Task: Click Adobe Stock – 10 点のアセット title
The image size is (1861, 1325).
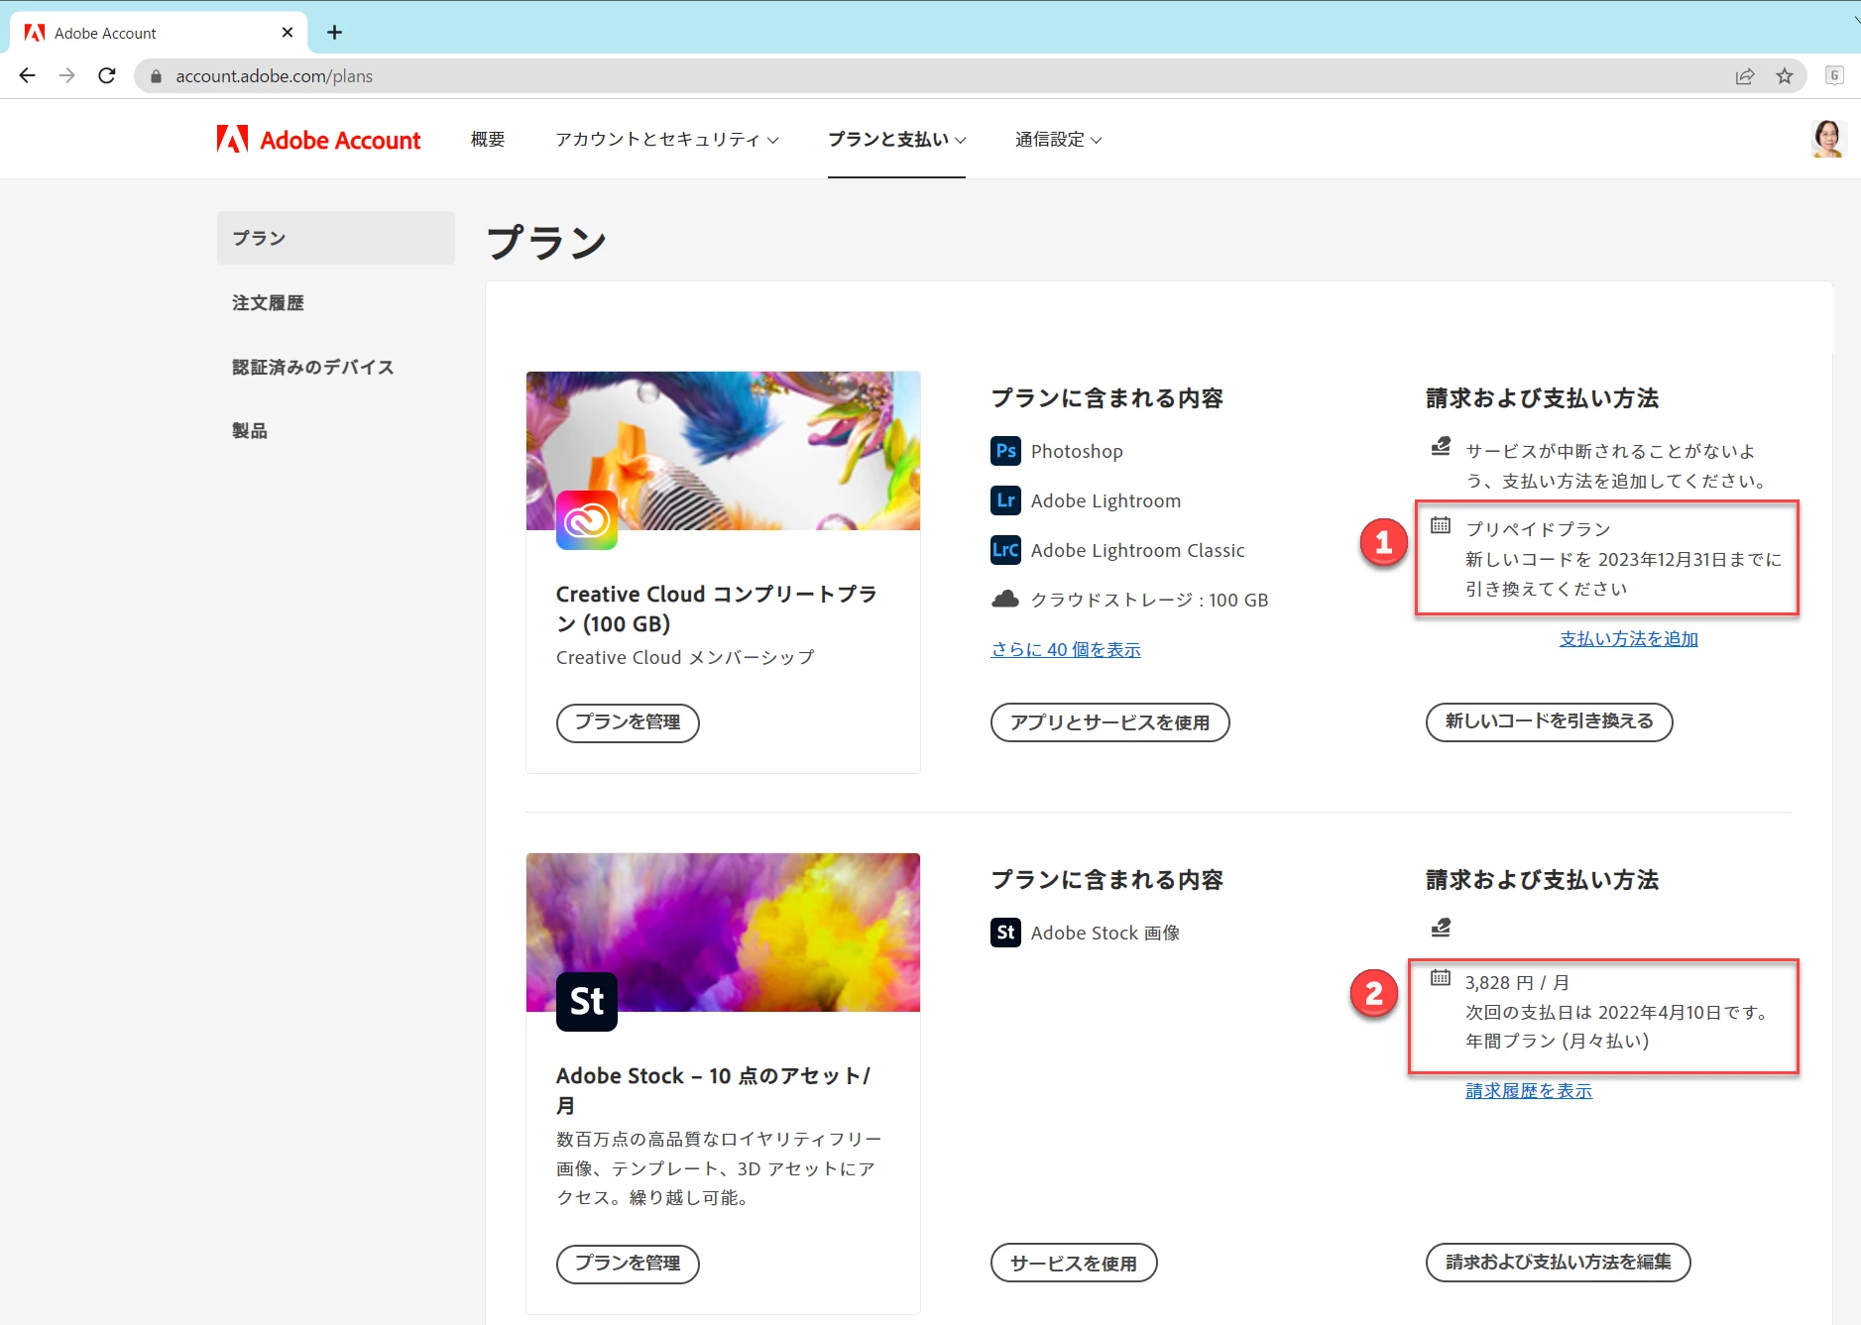Action: click(713, 1090)
